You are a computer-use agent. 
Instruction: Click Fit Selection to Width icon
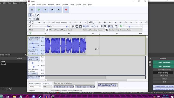[109, 26]
